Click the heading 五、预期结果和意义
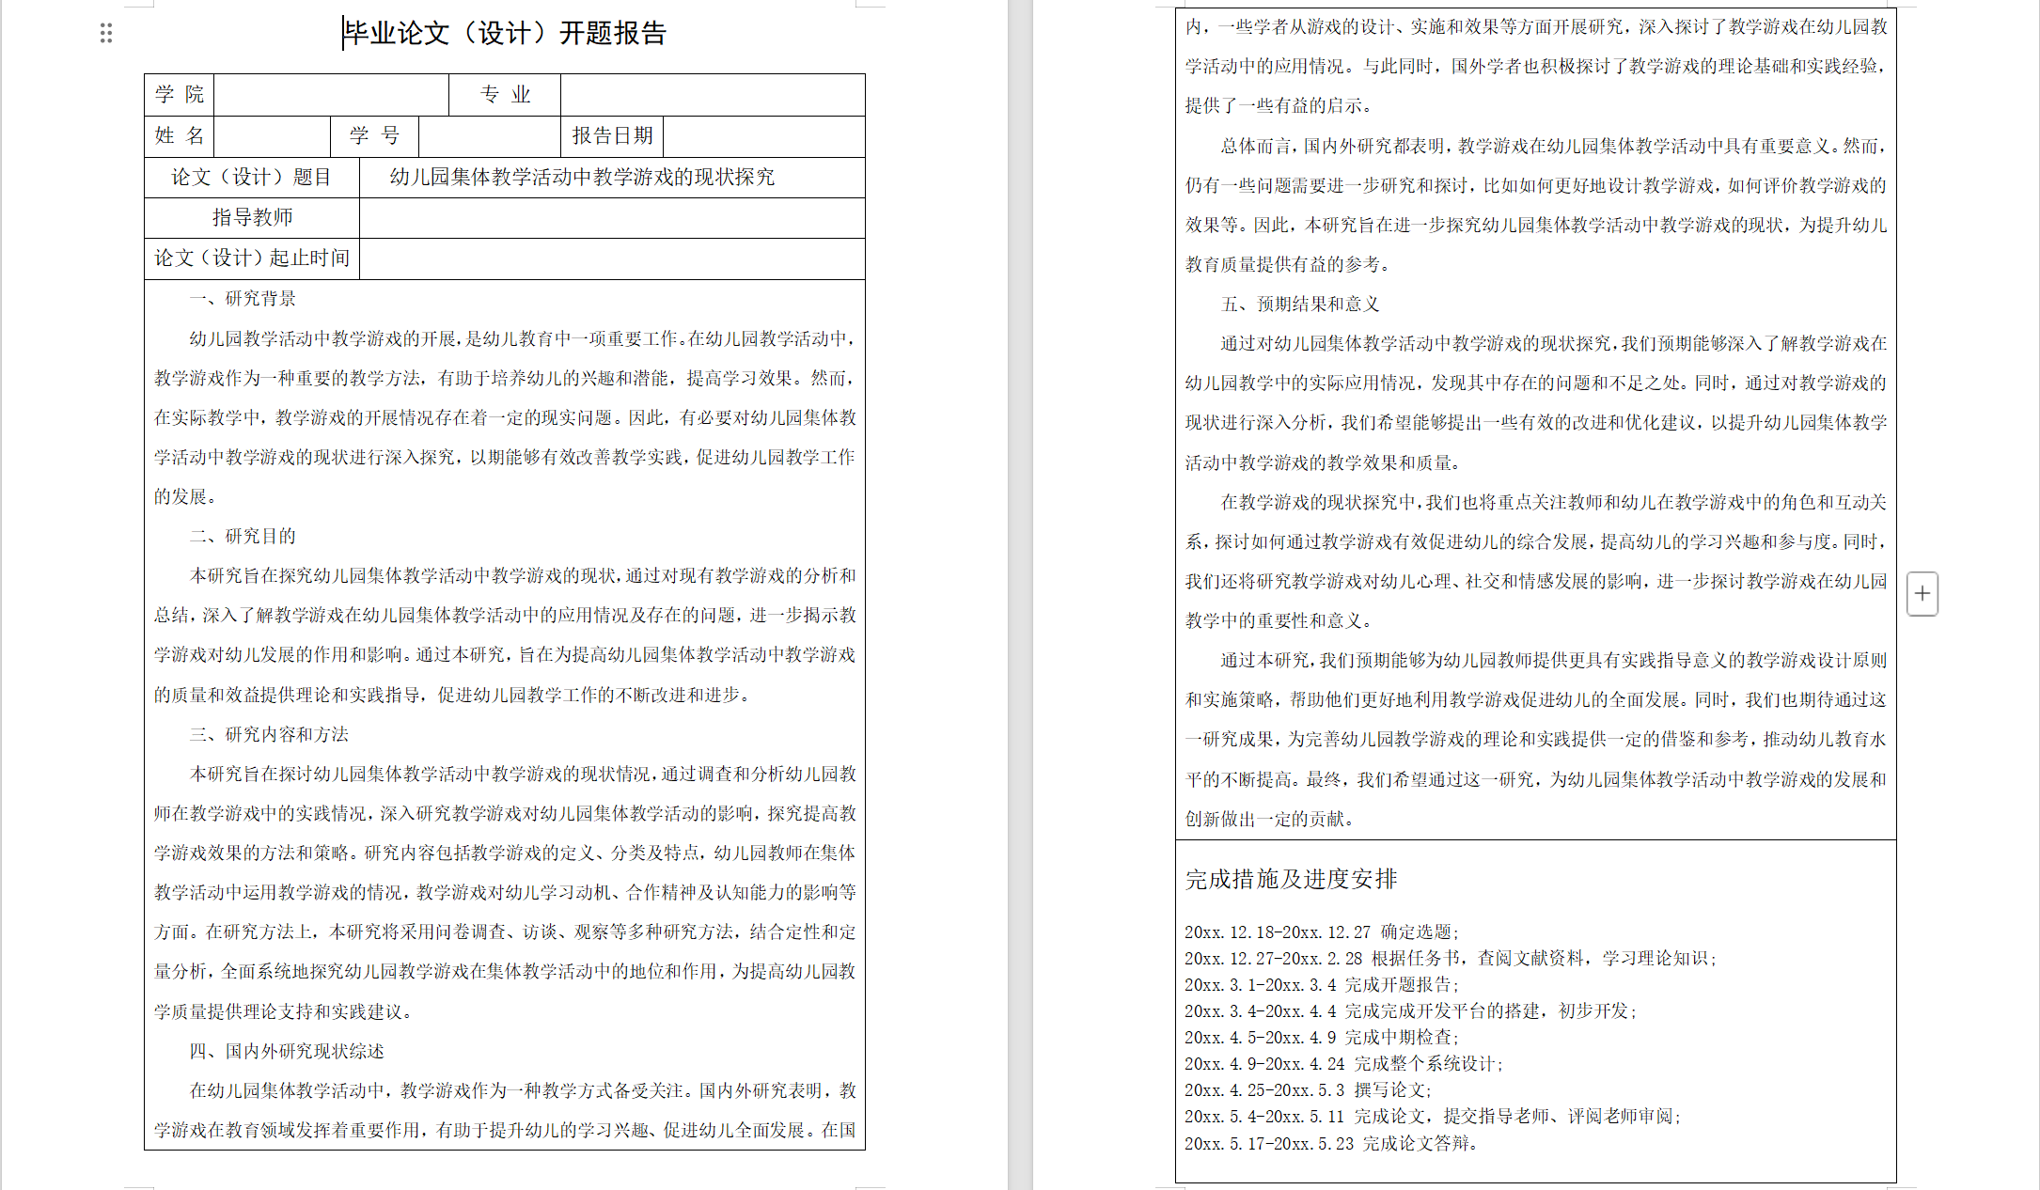This screenshot has height=1190, width=2040. (1300, 305)
